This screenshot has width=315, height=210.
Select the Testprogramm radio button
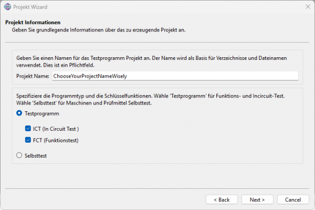19,113
